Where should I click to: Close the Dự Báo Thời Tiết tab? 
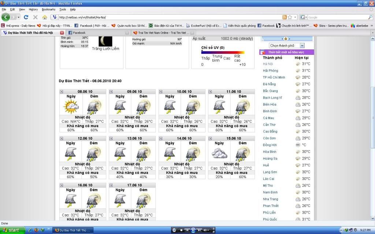[62, 33]
